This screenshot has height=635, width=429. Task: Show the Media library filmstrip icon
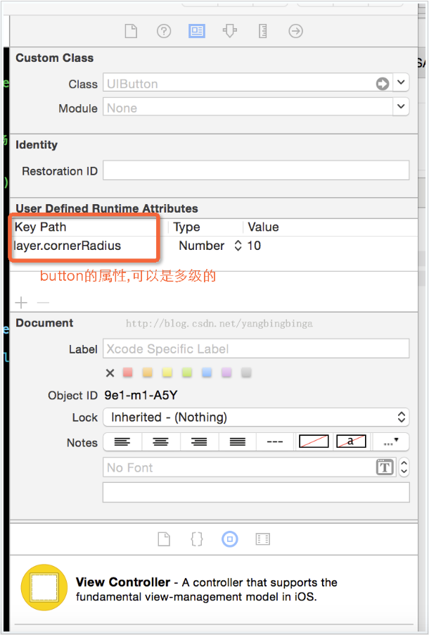262,539
